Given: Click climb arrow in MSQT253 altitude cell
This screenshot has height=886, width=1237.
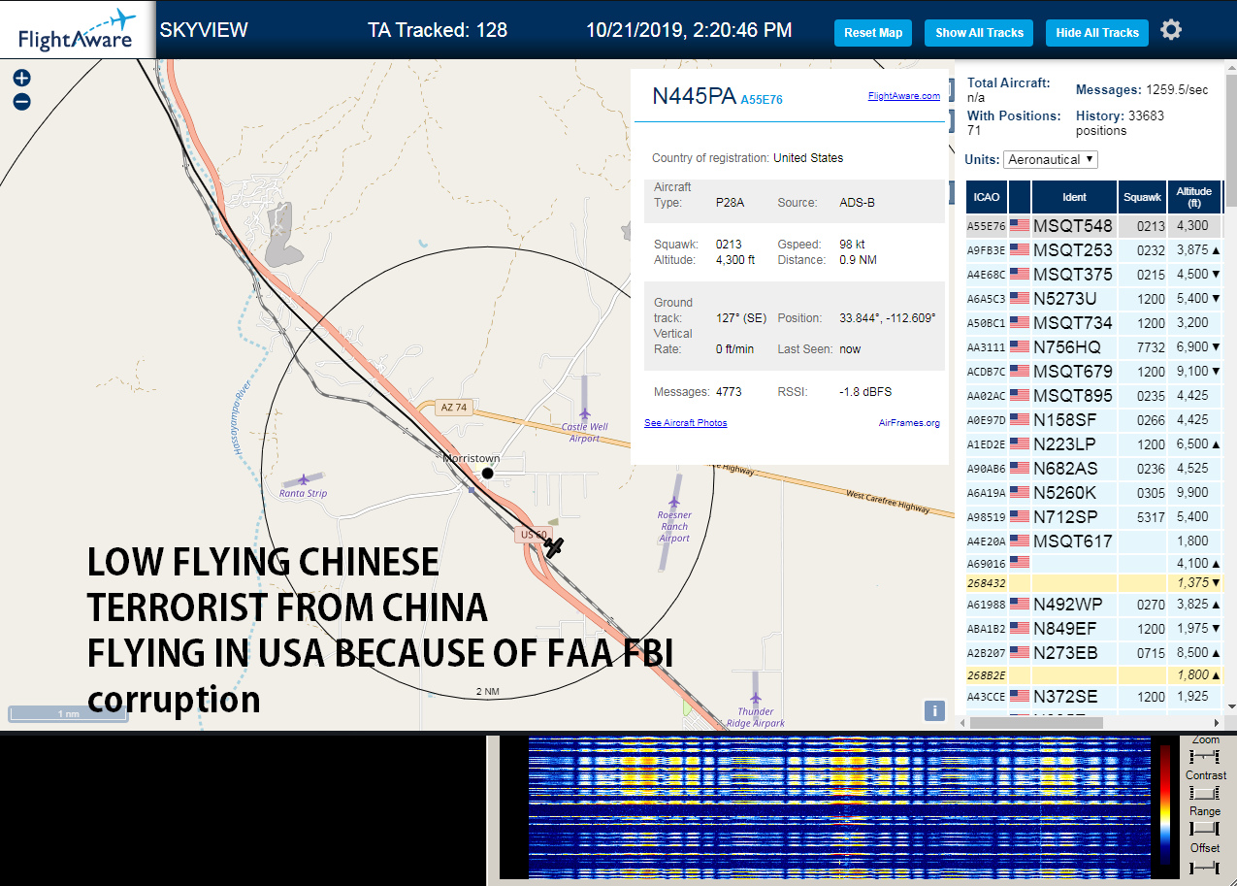Looking at the screenshot, I should (x=1216, y=250).
